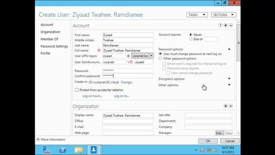Click the Confirm password field
Screen dimensions: 275x155
[x=128, y=76]
